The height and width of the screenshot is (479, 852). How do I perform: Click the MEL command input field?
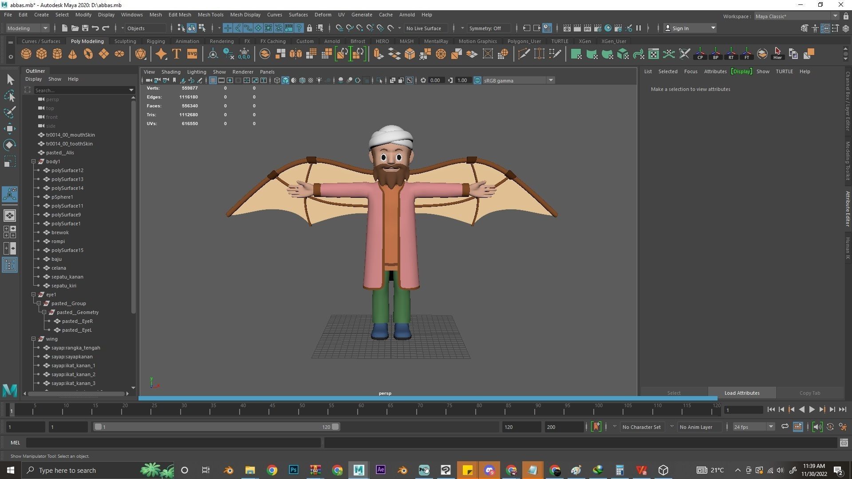click(x=173, y=443)
